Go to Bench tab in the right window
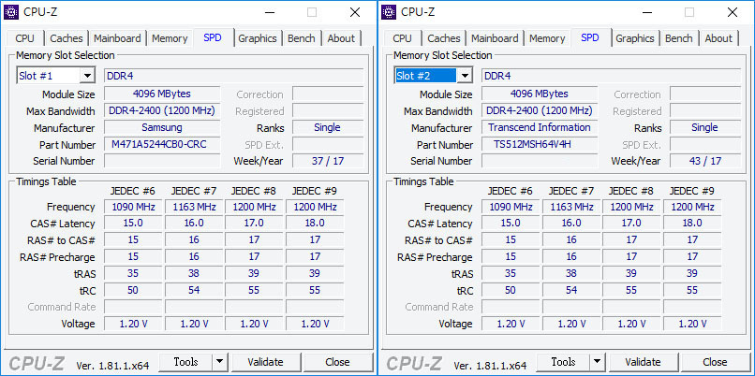Image resolution: width=755 pixels, height=376 pixels. pyautogui.click(x=678, y=38)
